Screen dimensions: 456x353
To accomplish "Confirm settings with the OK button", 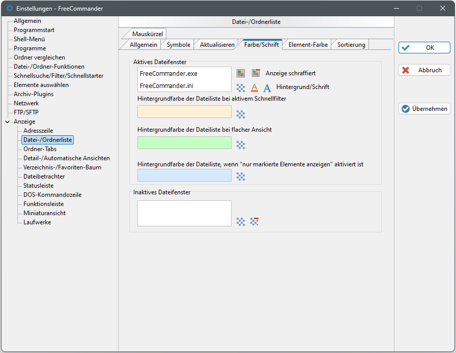I will [424, 48].
